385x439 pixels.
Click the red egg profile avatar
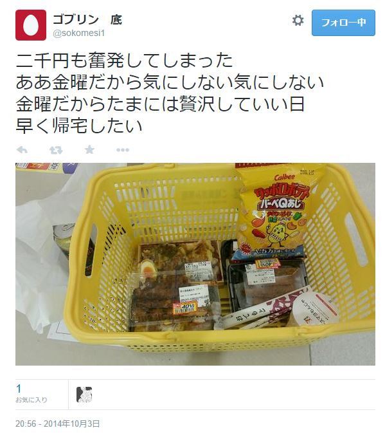(x=31, y=25)
